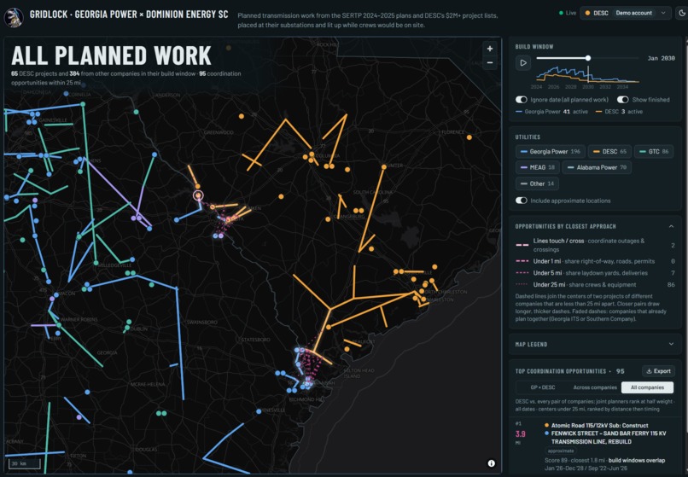Image resolution: width=688 pixels, height=477 pixels.
Task: Click the map scale bar 30 km
Action: pos(25,464)
